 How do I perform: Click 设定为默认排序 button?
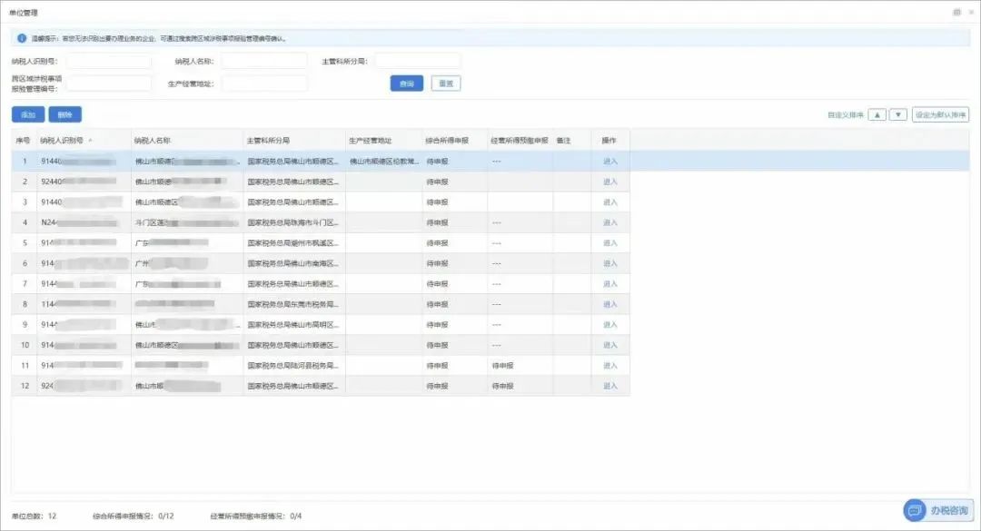(940, 115)
